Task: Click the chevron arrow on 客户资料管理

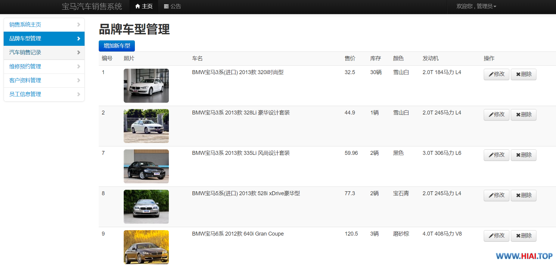Action: pyautogui.click(x=79, y=80)
